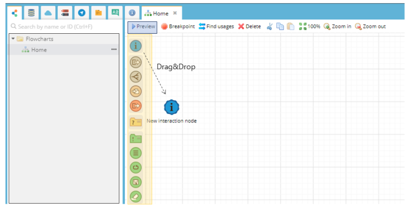Screen dimensions: 405x214
Task: Click the Preview button
Action: [142, 27]
